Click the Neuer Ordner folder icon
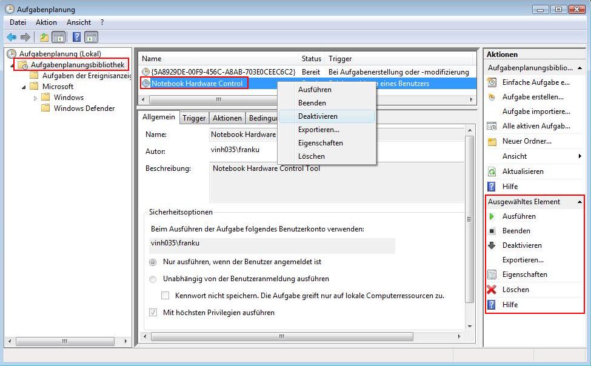This screenshot has width=591, height=366. 492,141
